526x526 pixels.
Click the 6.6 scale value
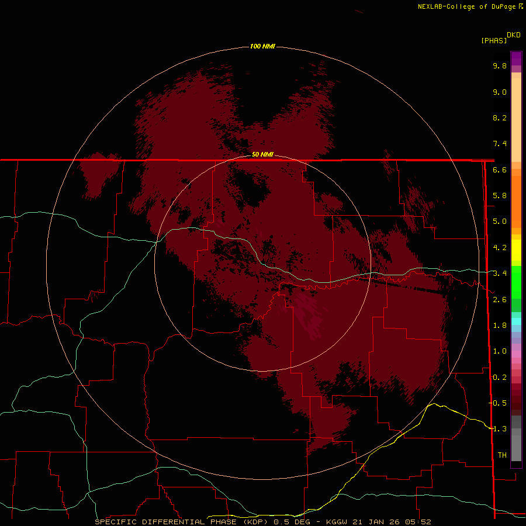500,169
